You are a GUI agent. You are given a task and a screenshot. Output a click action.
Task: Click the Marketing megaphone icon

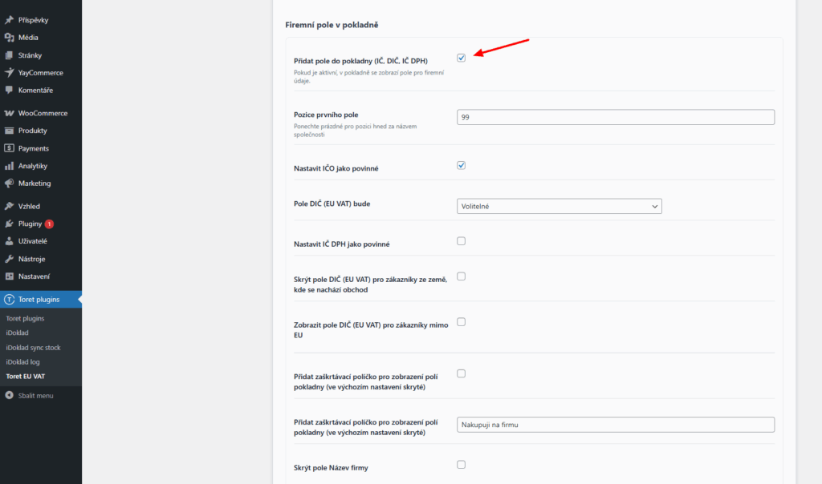(x=9, y=184)
